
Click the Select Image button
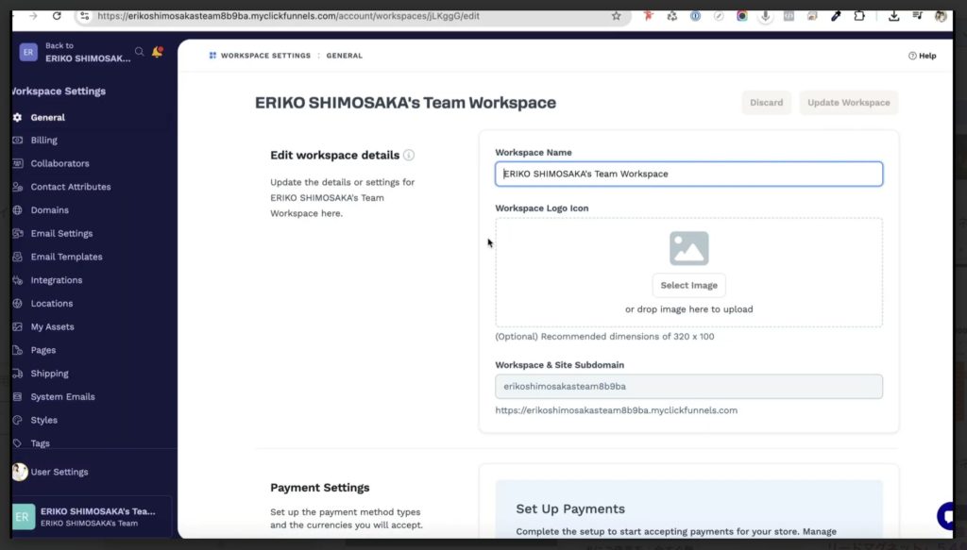(688, 285)
